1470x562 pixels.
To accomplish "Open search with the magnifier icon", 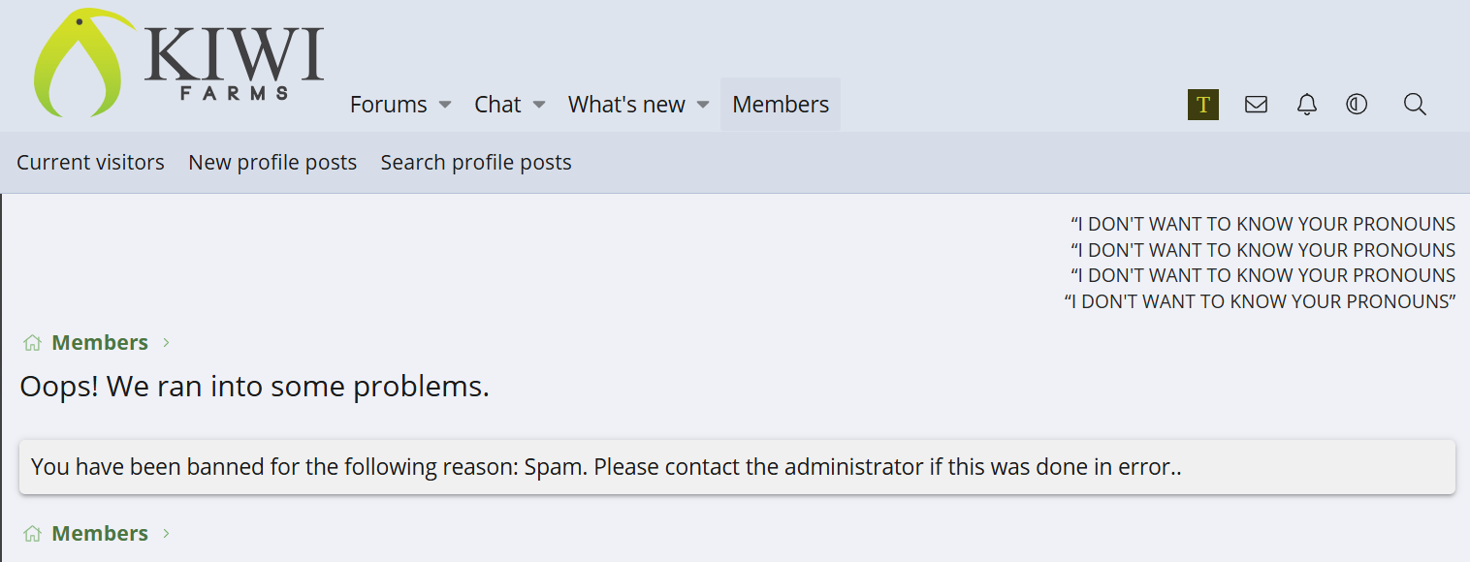I will pyautogui.click(x=1415, y=105).
